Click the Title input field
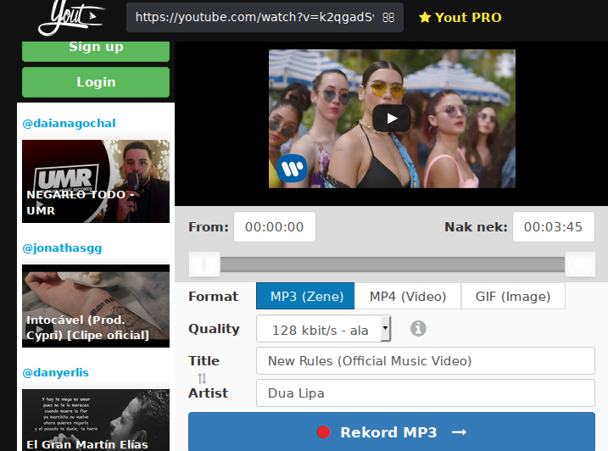Screen dimensions: 608x451 click(426, 360)
